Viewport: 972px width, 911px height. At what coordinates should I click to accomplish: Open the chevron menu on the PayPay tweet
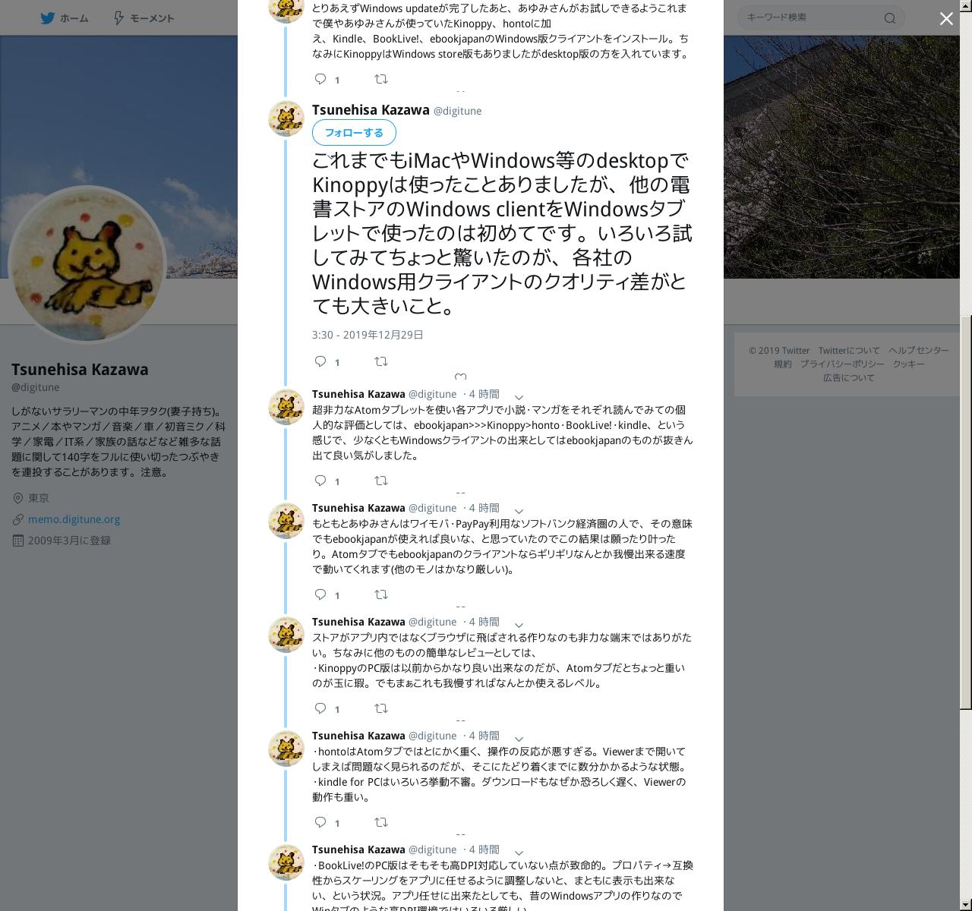pos(519,511)
